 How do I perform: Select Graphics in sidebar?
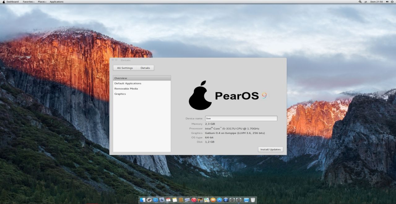coord(142,94)
